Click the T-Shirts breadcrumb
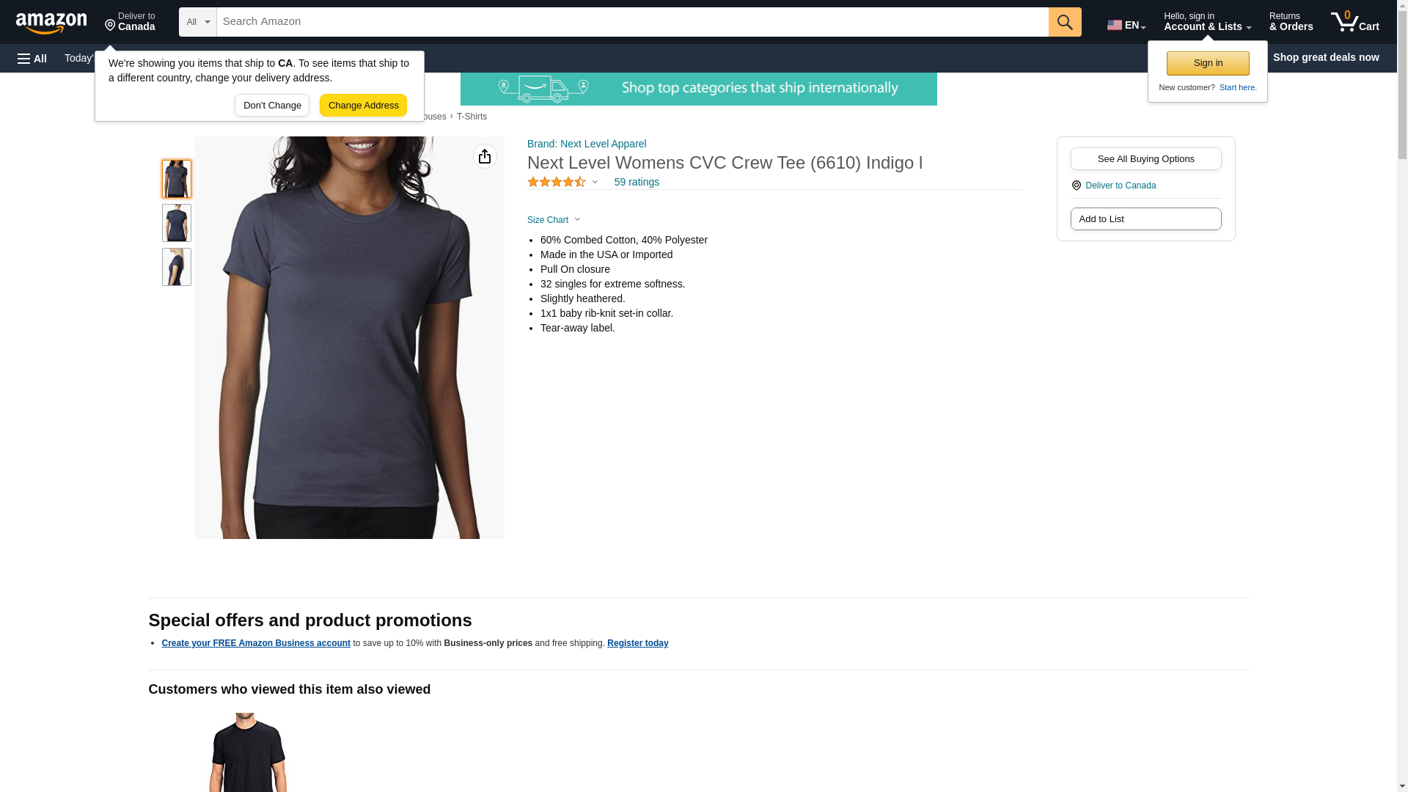 coord(472,117)
